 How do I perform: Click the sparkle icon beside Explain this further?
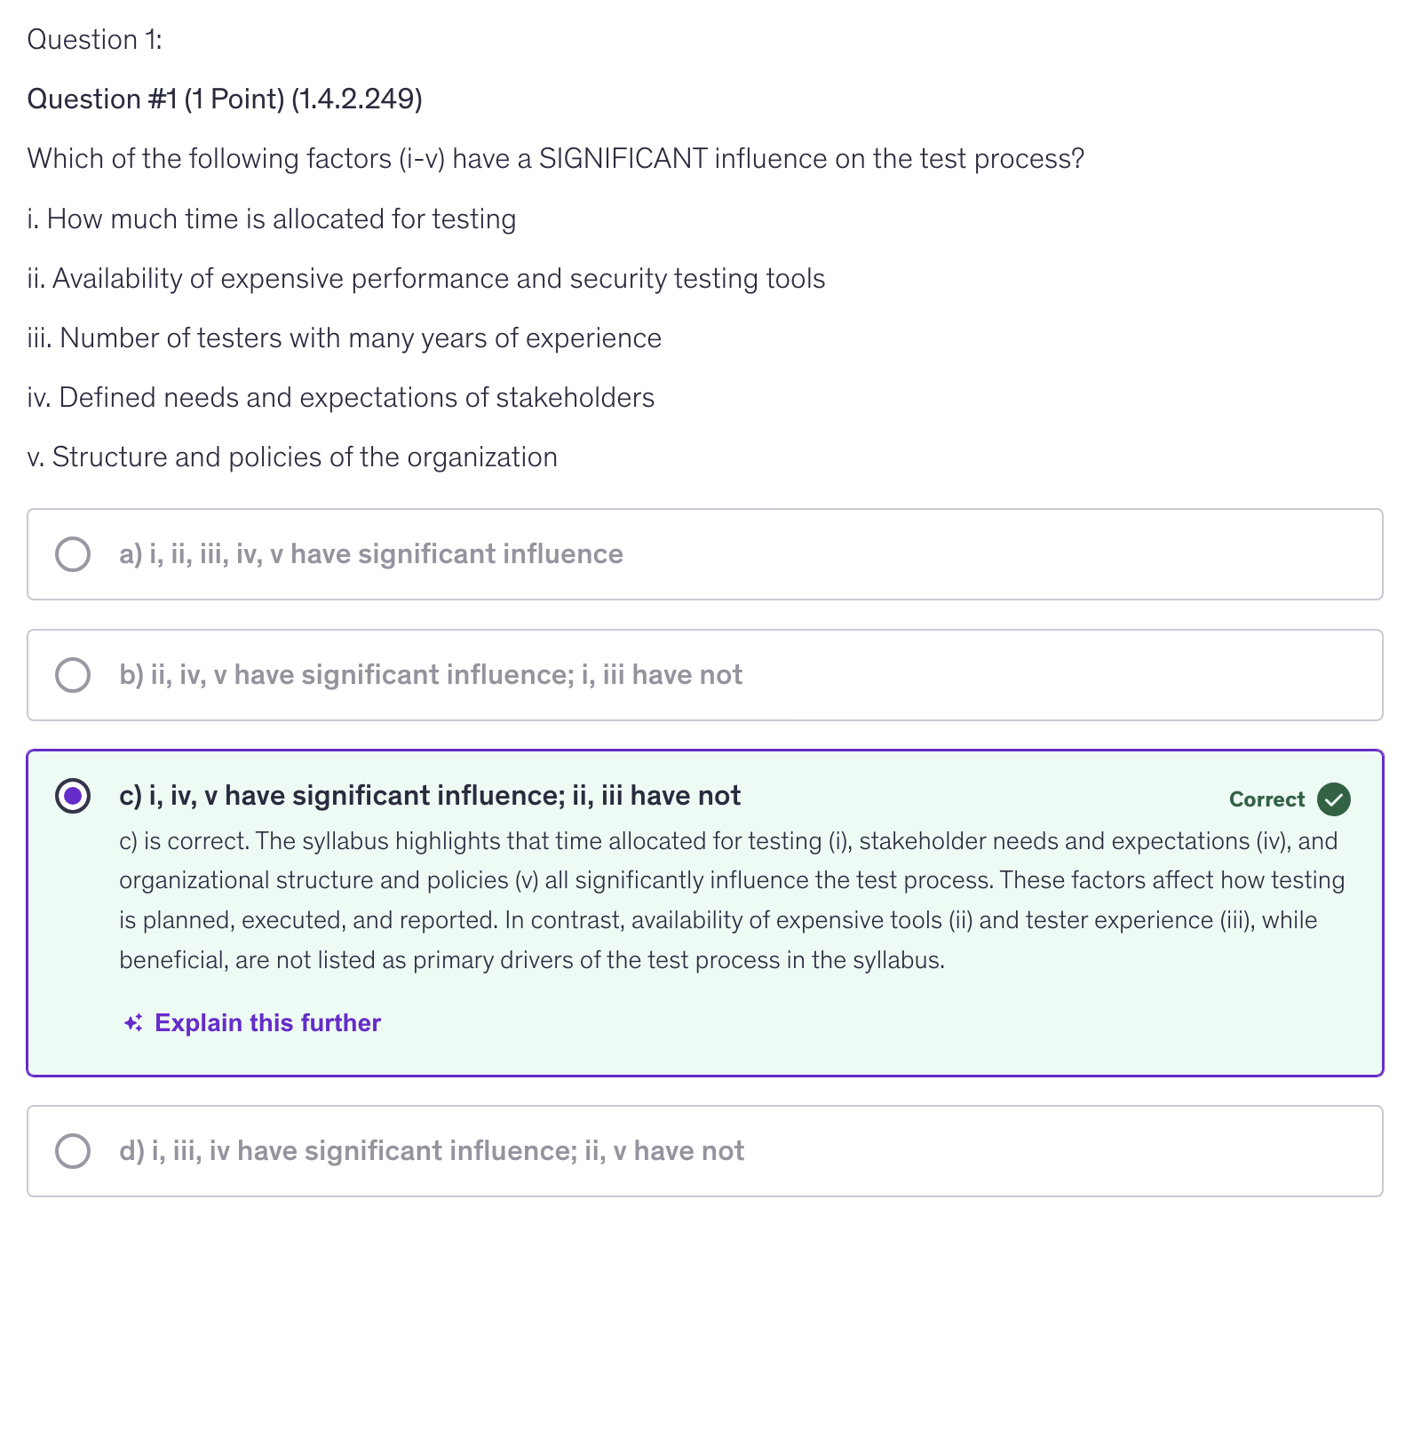coord(133,1023)
